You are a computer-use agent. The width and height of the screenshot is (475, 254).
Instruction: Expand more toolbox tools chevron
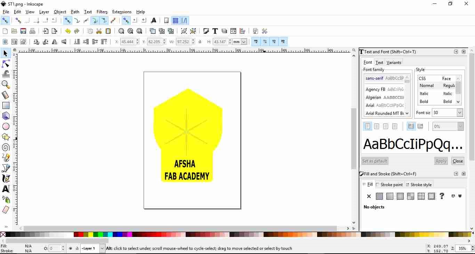(x=6, y=227)
